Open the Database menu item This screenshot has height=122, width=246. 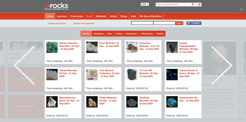(x=101, y=16)
